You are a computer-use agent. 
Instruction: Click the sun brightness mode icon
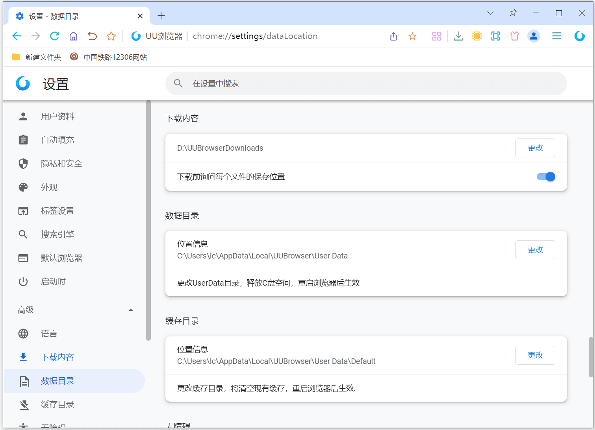477,36
